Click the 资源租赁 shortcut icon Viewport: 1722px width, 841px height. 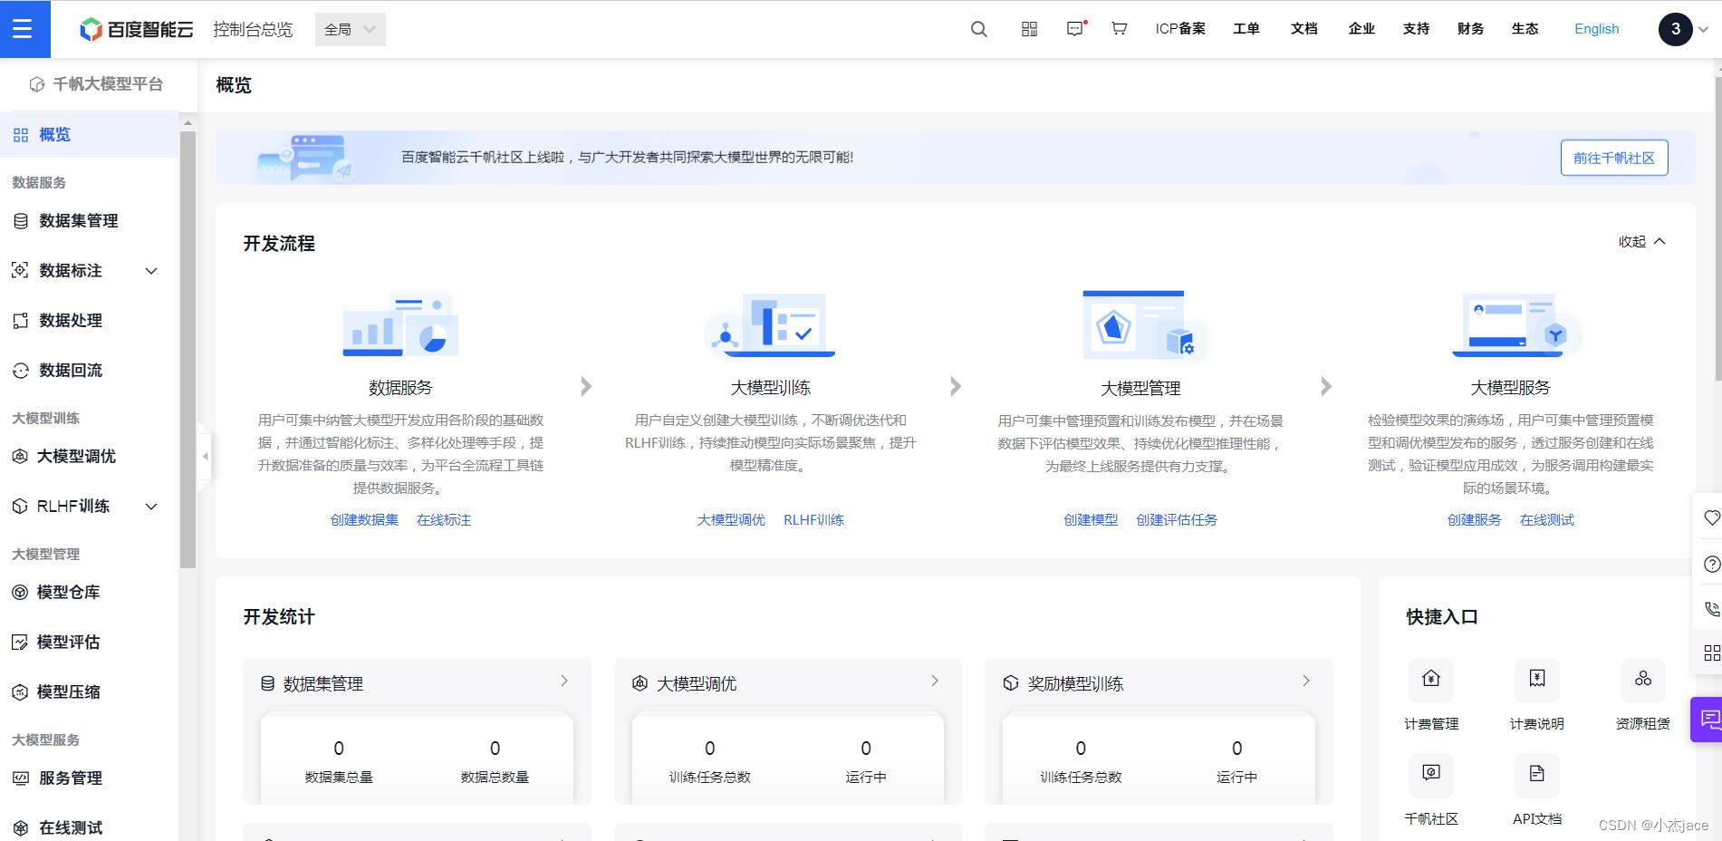click(1643, 680)
